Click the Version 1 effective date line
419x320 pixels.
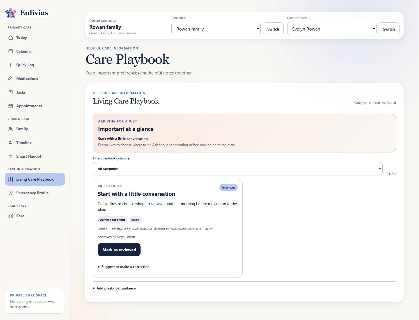point(156,229)
